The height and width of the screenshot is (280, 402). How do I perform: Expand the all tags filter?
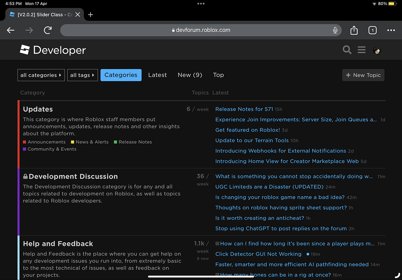tap(83, 75)
